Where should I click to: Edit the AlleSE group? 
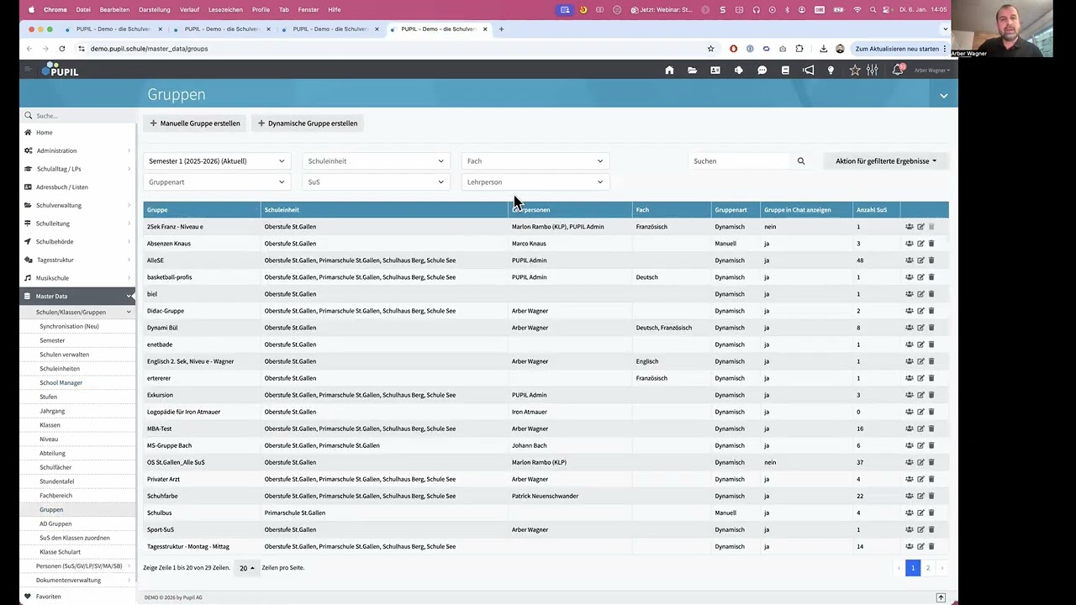click(920, 260)
